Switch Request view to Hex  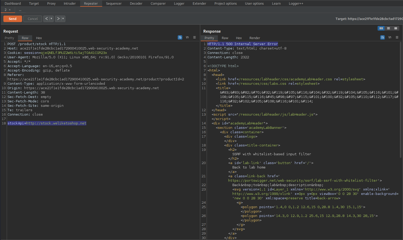click(x=39, y=38)
